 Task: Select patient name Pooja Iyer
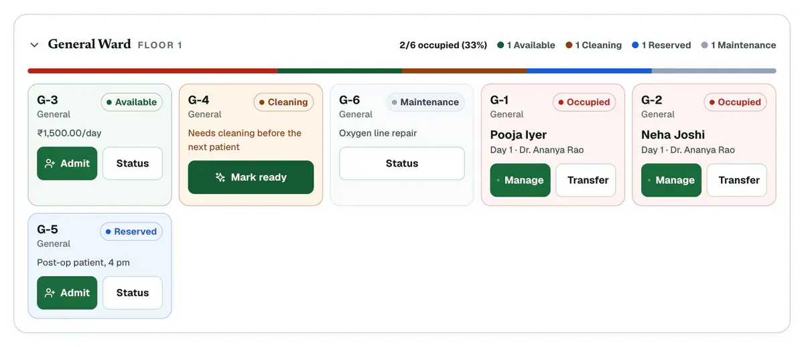(x=519, y=135)
